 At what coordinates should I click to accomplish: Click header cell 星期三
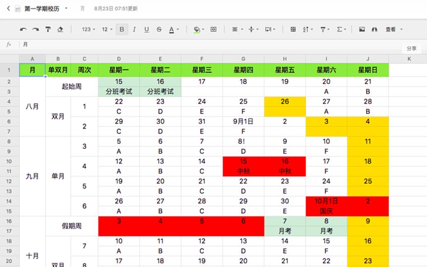202,70
